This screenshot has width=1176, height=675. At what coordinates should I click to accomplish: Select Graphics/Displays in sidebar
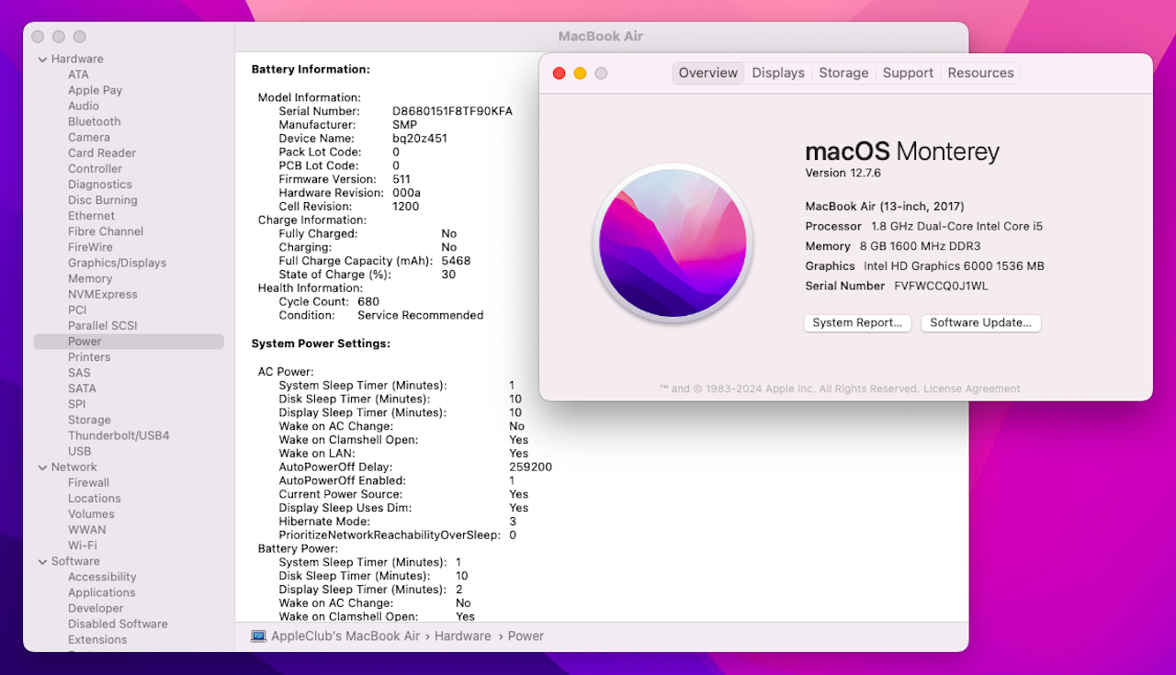117,263
